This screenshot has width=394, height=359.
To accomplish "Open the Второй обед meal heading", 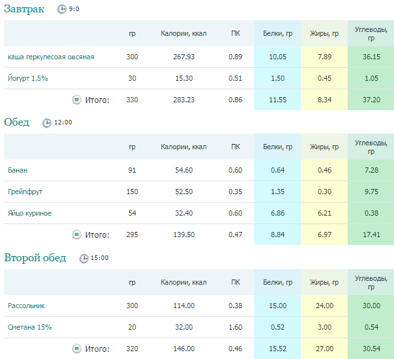I will pyautogui.click(x=35, y=257).
